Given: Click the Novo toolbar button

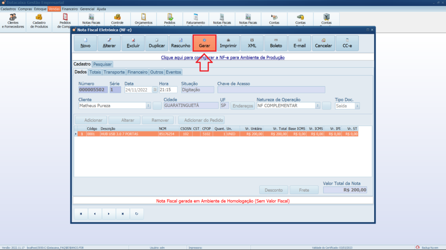Looking at the screenshot, I should tap(85, 43).
